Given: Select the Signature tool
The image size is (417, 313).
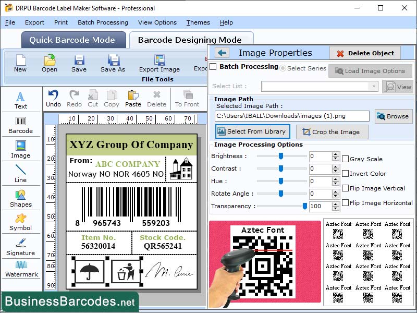Looking at the screenshot, I should click(x=21, y=245).
